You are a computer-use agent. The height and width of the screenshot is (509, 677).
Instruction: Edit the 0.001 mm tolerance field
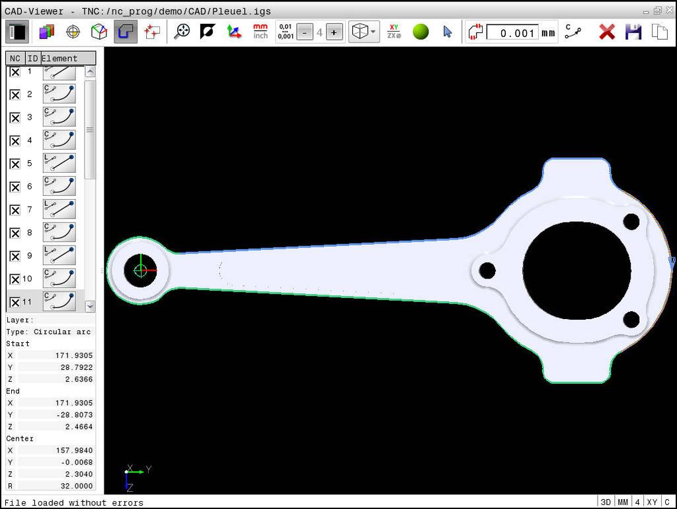[512, 33]
